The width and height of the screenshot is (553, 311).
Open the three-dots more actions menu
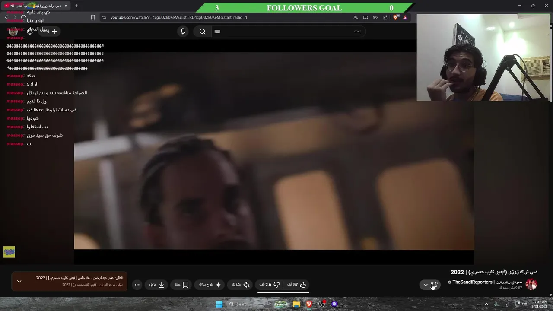137,285
